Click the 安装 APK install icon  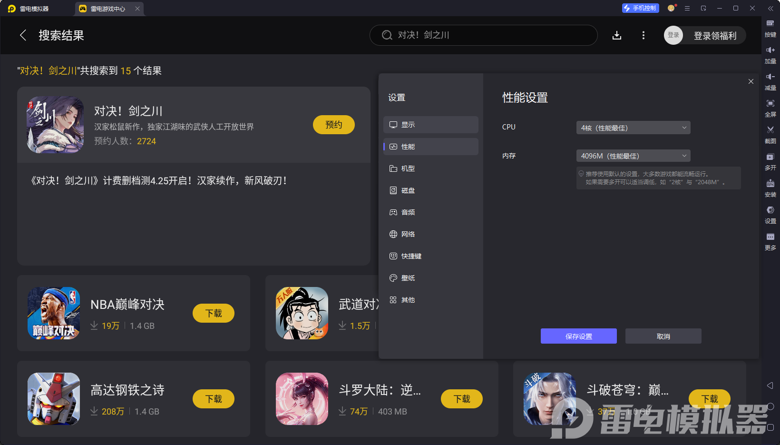pyautogui.click(x=770, y=188)
